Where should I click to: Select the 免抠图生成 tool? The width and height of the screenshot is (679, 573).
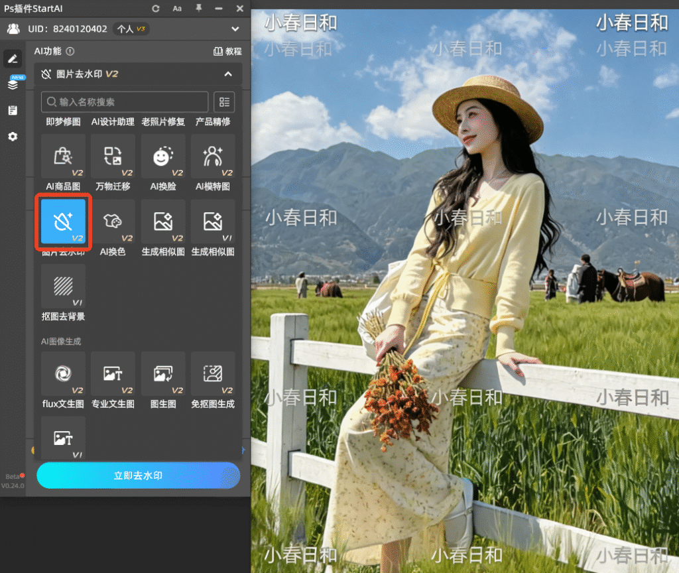[213, 373]
